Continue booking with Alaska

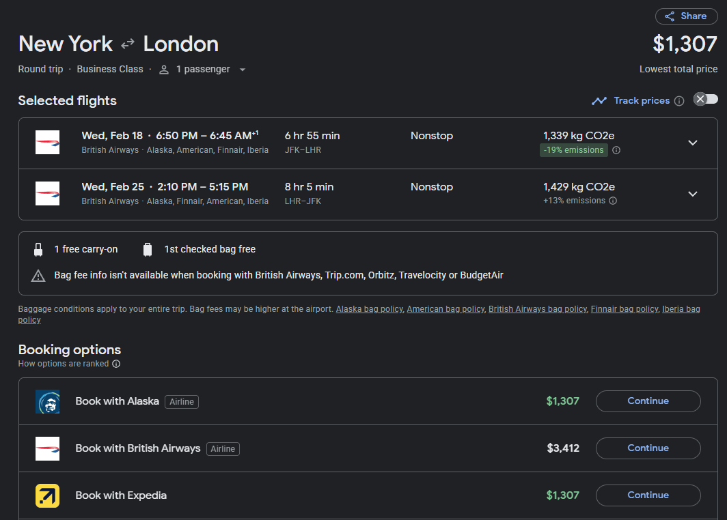(648, 401)
